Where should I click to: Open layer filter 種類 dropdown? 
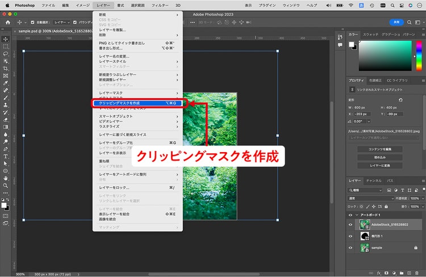pos(365,190)
